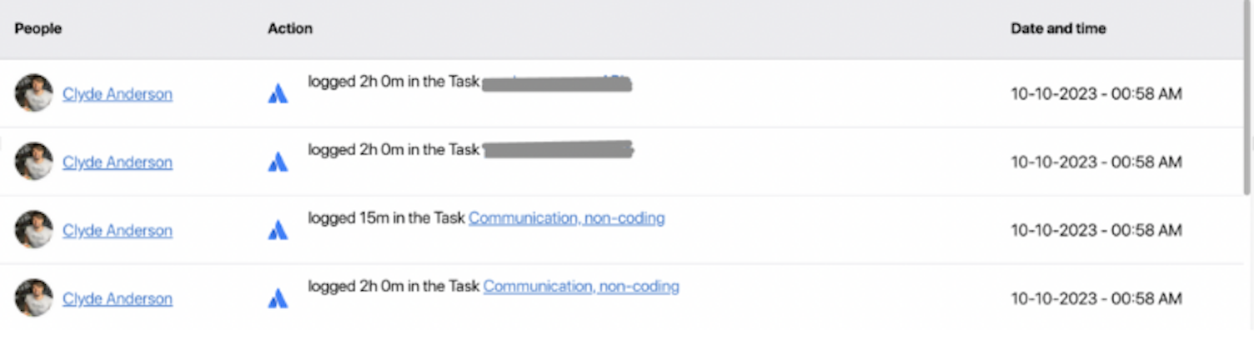Open the Clyde Anderson link in the first row
1254x340 pixels.
118,94
